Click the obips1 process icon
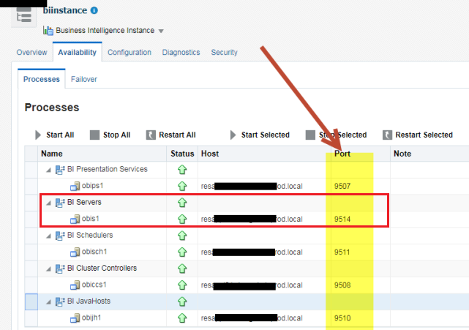This screenshot has width=469, height=330. [75, 186]
